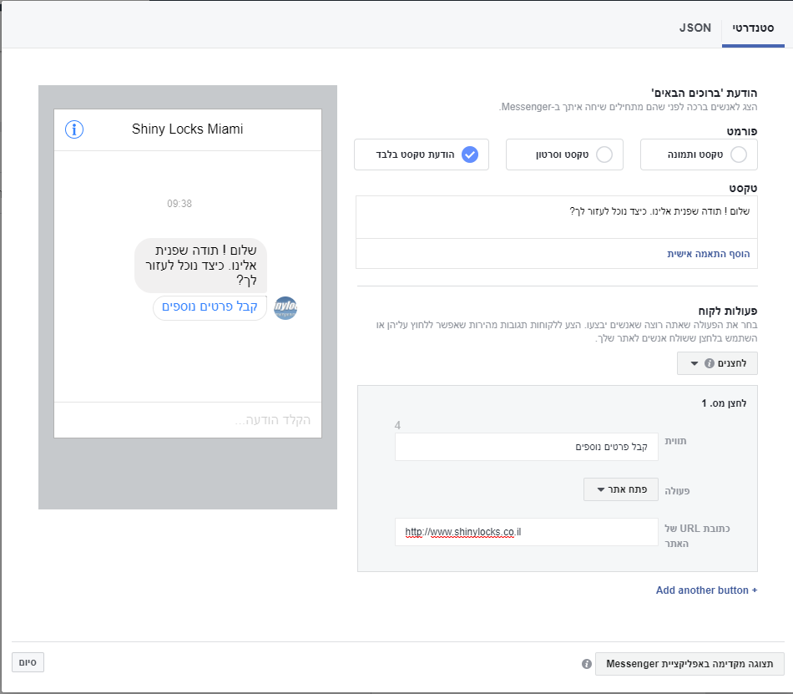This screenshot has height=694, width=793.
Task: Open the Messenger app preview button
Action: tap(689, 664)
